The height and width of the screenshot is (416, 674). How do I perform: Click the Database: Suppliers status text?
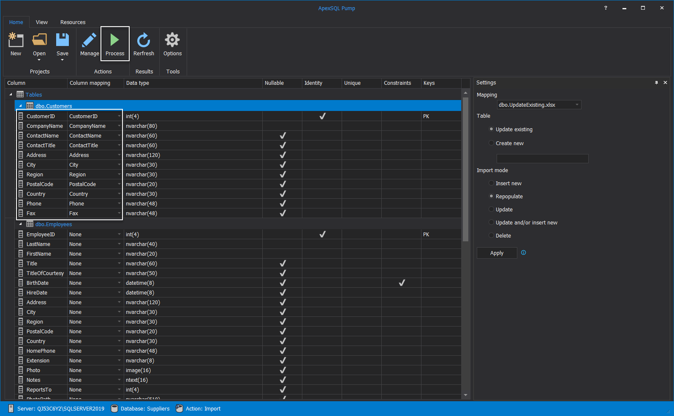145,408
